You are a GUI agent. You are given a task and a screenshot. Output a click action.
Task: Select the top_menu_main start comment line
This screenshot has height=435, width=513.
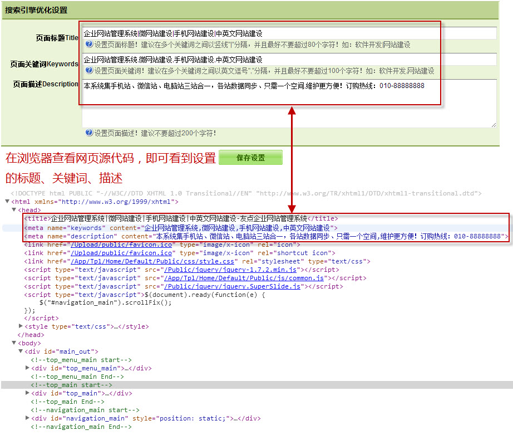(81, 360)
